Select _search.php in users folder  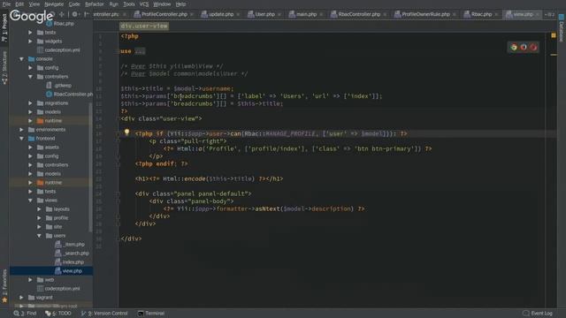coord(72,254)
